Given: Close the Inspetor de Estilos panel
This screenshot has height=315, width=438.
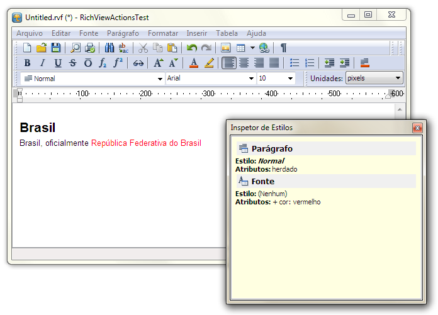Looking at the screenshot, I should click(x=417, y=128).
